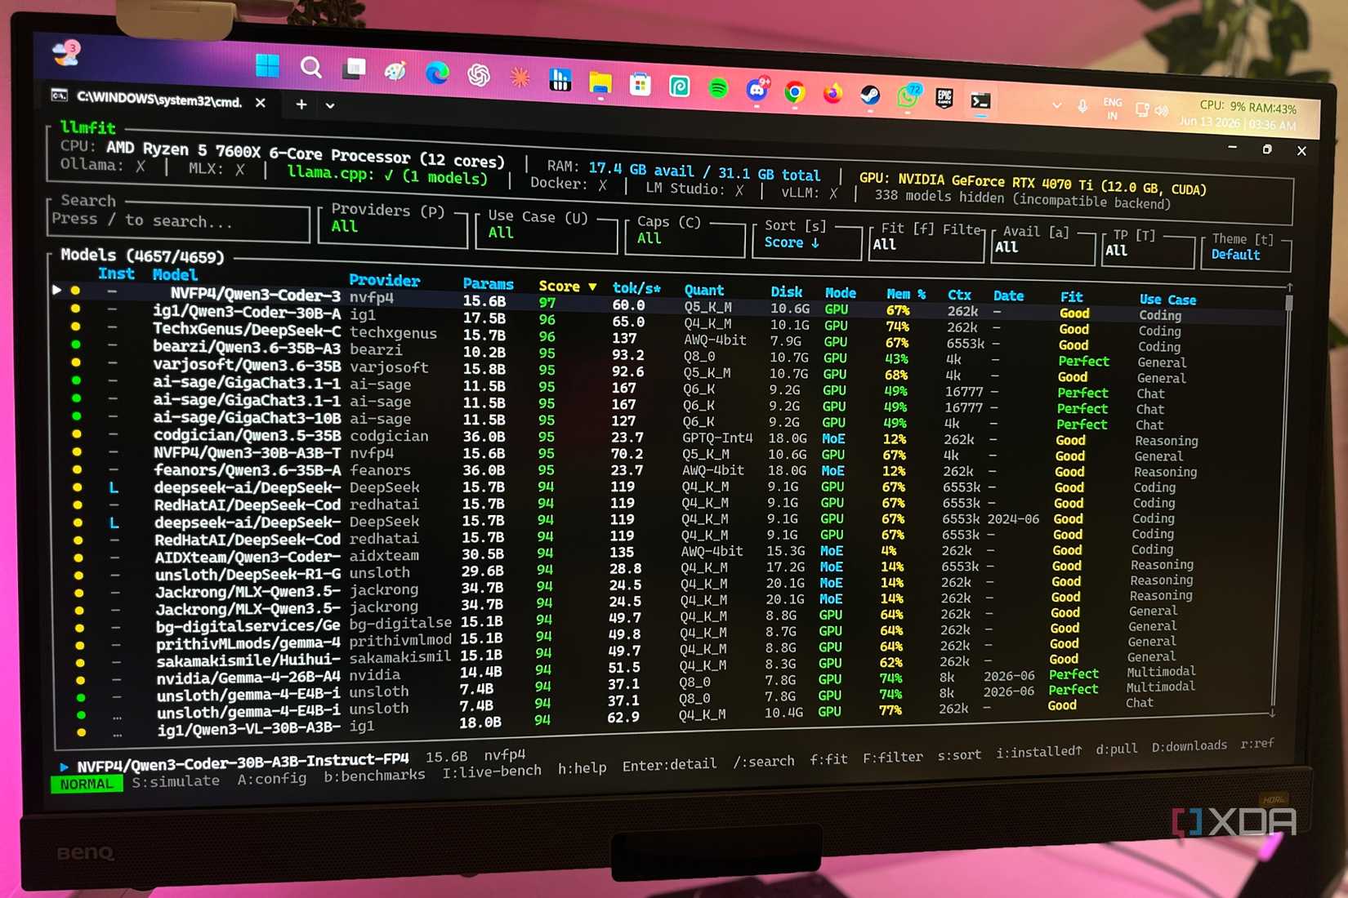The image size is (1348, 898).
Task: Click the Use Case column header
Action: point(1167,300)
